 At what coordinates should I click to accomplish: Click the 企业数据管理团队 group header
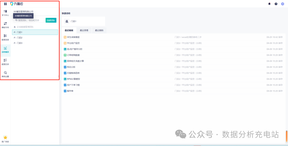[25, 27]
